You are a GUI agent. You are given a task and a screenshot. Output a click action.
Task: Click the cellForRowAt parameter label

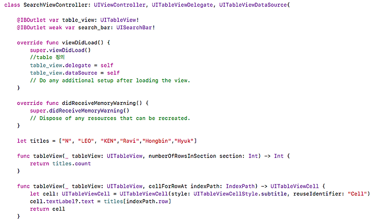coord(168,186)
